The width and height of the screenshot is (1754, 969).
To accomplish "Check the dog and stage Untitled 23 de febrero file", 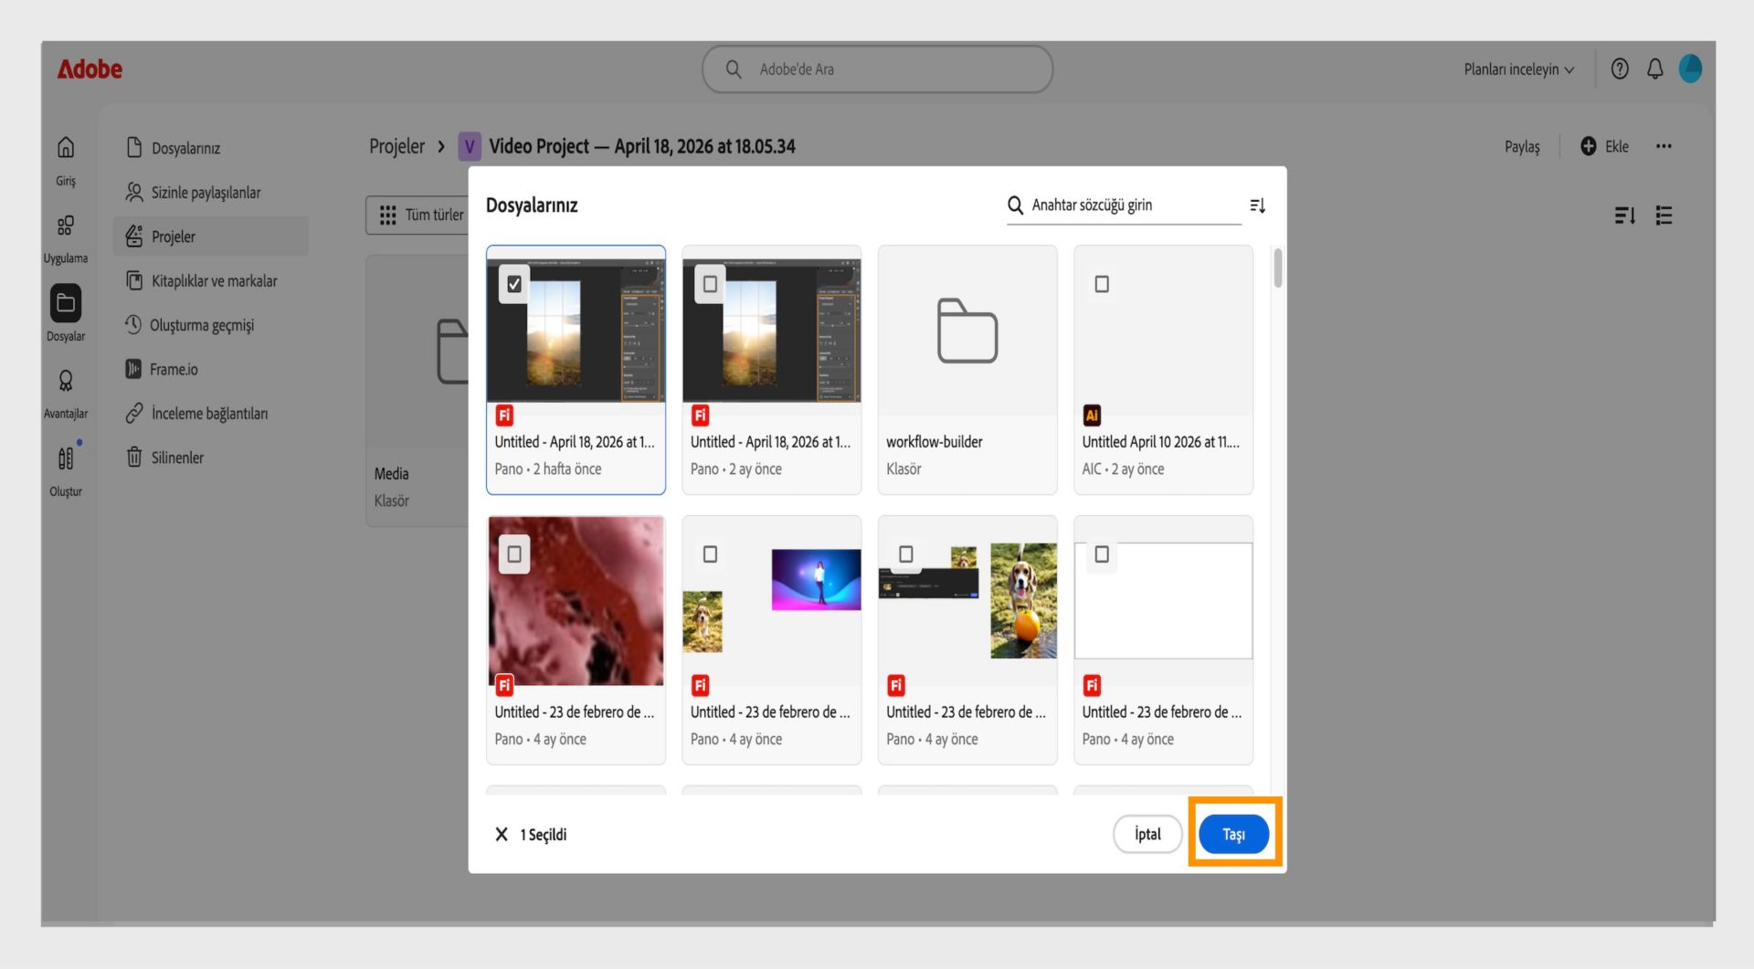I will (710, 554).
